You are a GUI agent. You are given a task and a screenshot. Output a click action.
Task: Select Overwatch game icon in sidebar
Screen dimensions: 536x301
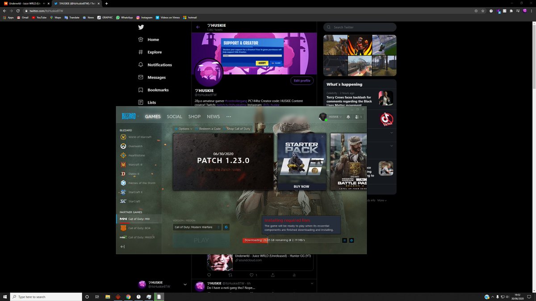click(123, 146)
